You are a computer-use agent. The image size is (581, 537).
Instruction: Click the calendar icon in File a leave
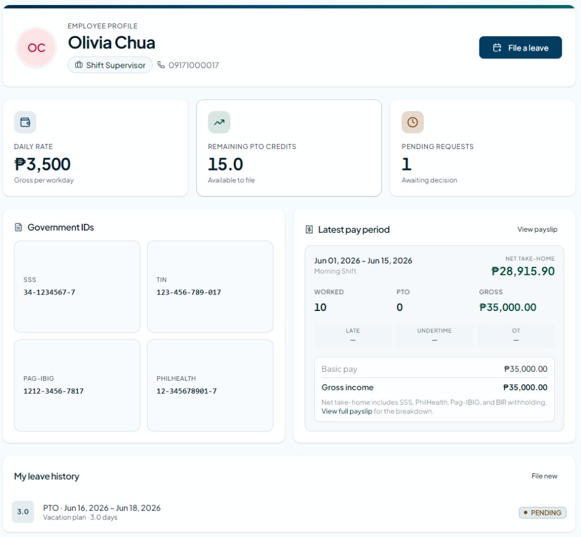497,48
